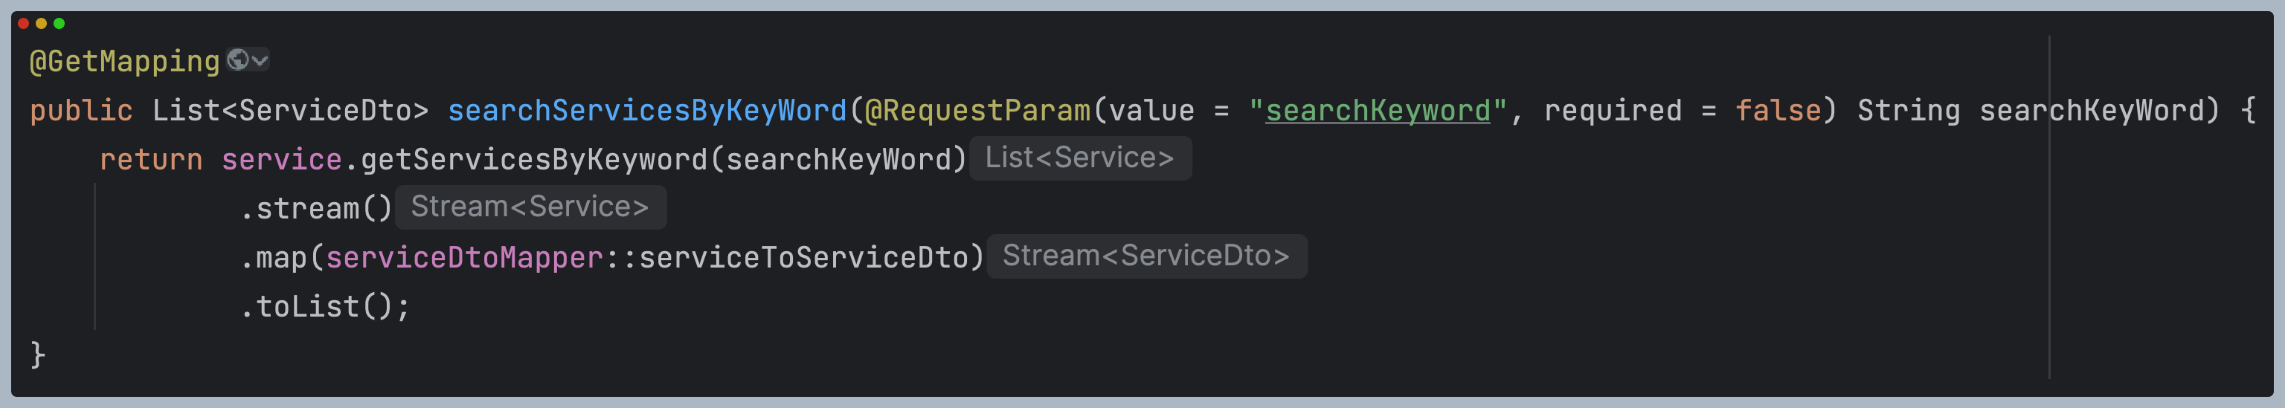Screen dimensions: 2285x408
Task: Click the yellow minimize dot
Action: tap(41, 23)
